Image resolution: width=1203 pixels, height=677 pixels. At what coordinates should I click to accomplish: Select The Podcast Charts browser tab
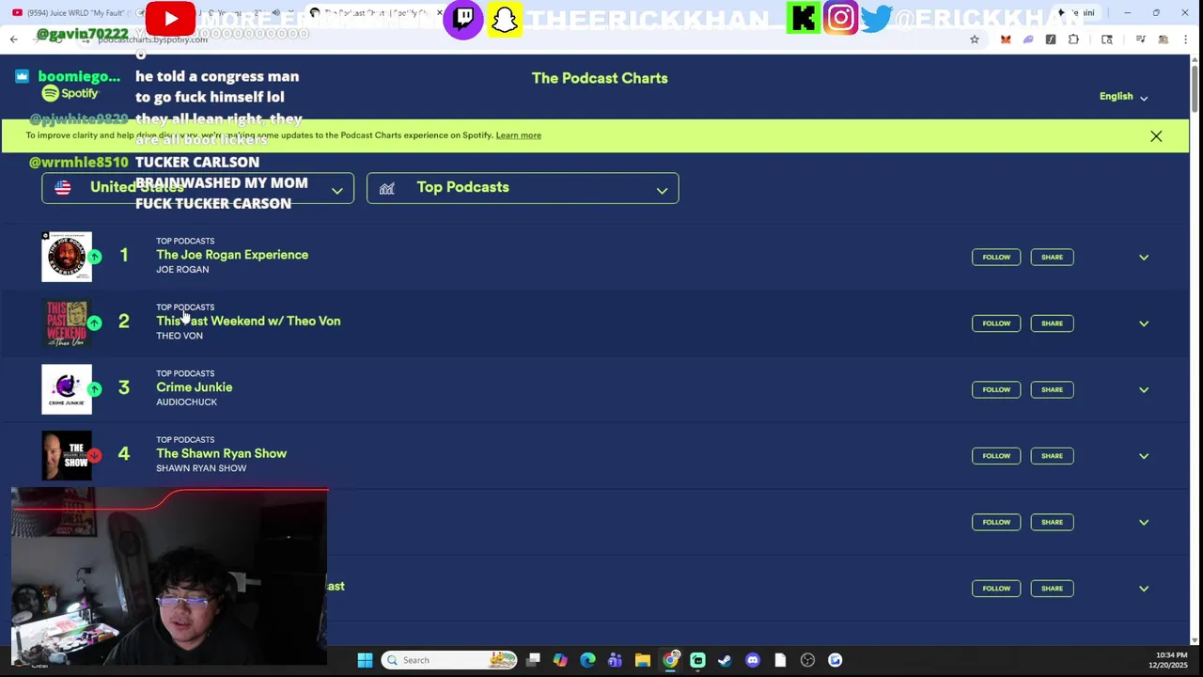[376, 13]
